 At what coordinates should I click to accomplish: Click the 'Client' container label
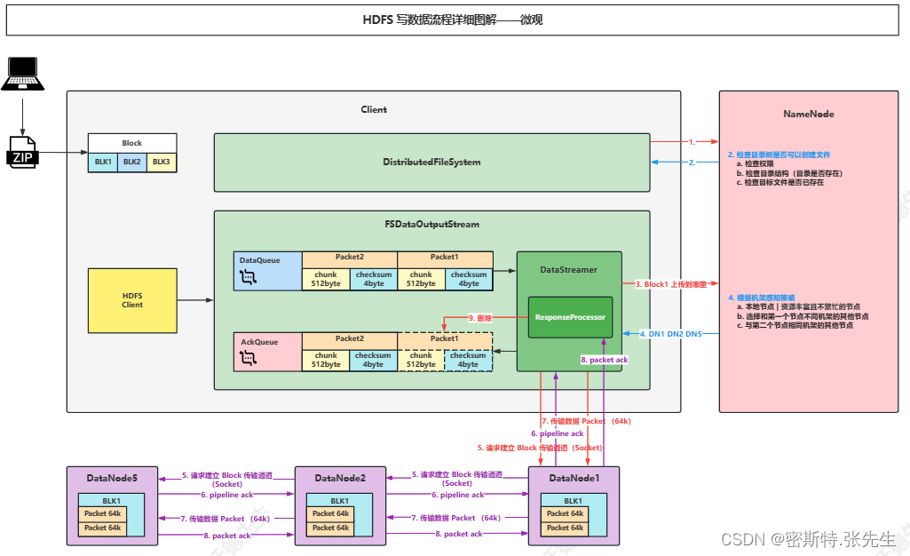[374, 110]
